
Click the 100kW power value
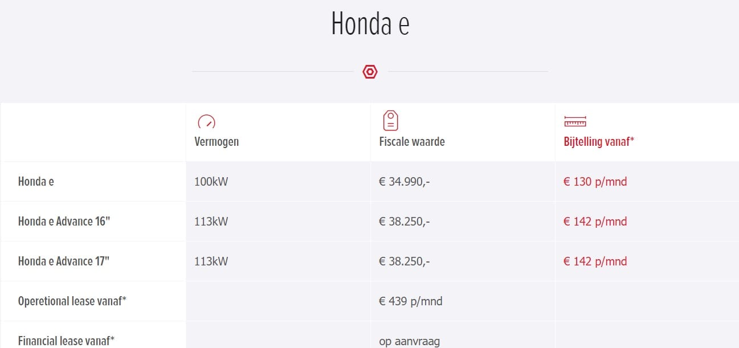pos(211,182)
